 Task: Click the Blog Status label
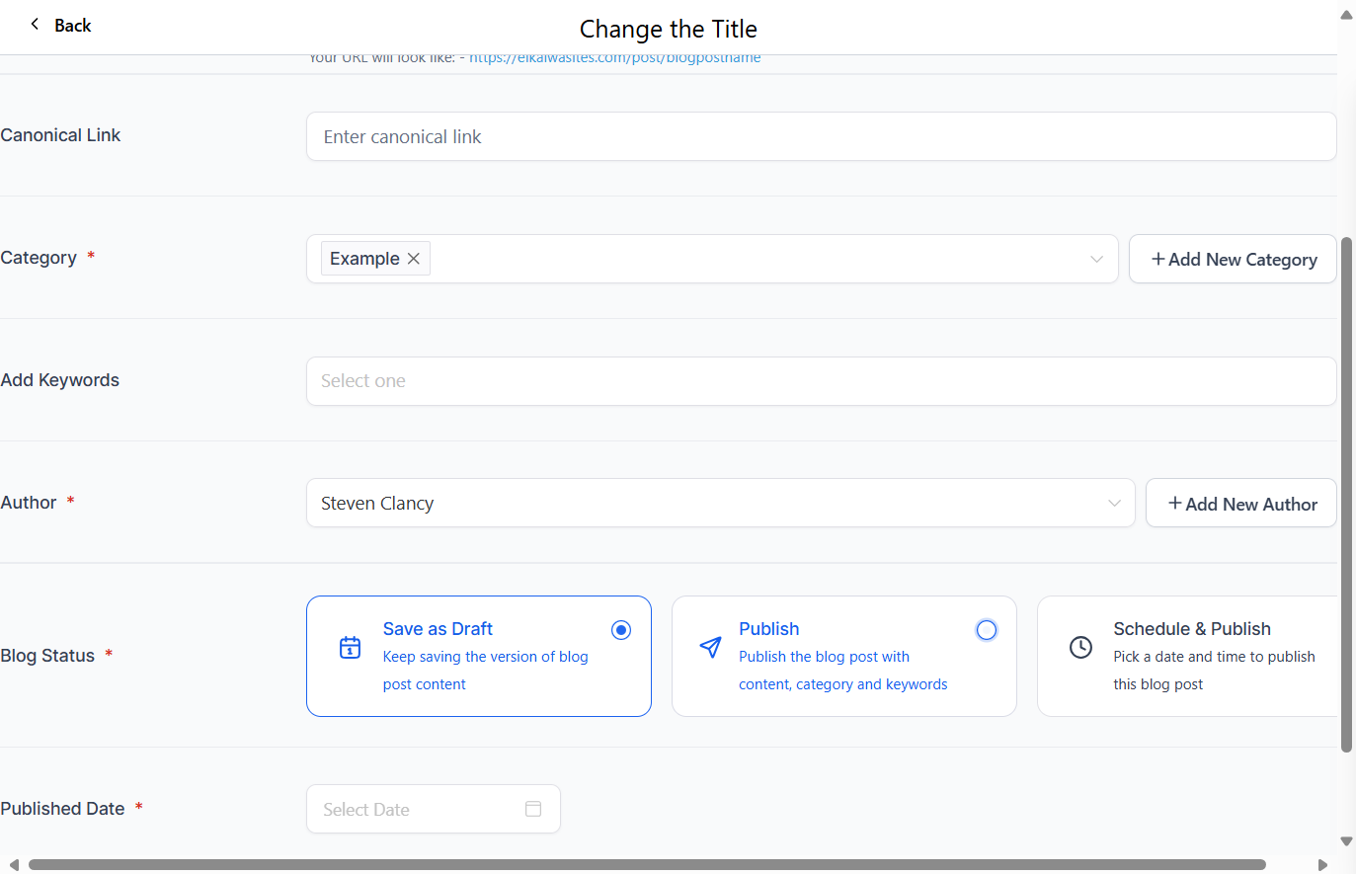coord(47,656)
